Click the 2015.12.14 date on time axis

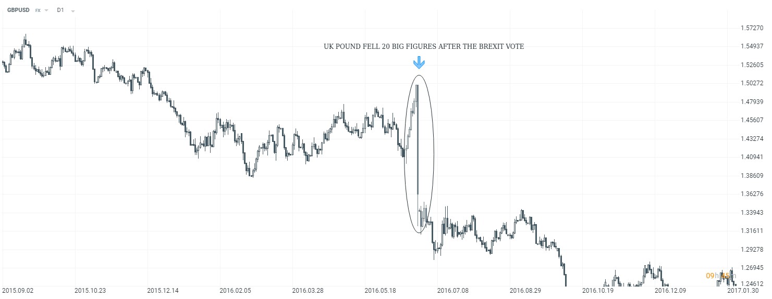point(162,291)
